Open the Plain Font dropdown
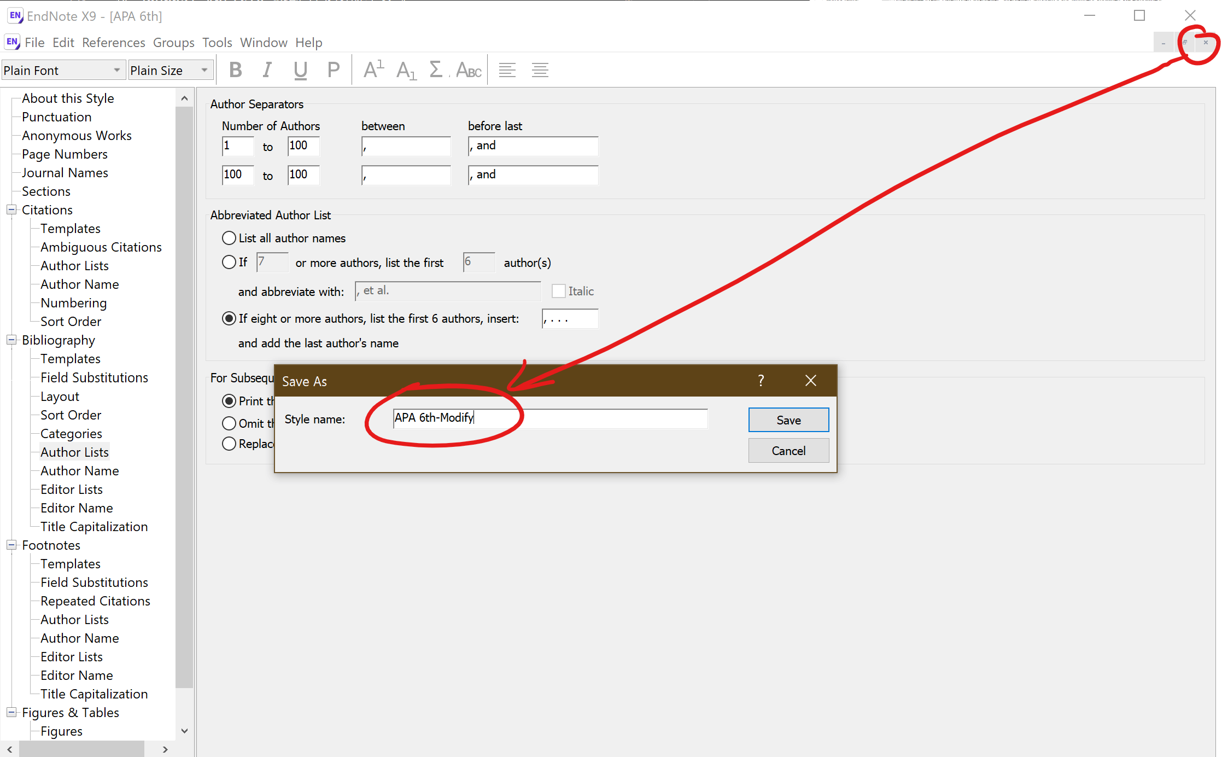 pyautogui.click(x=63, y=70)
